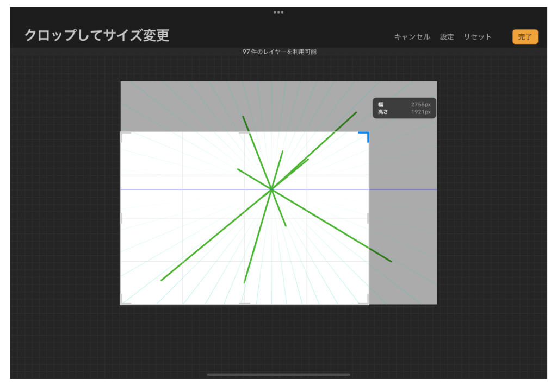Tap the 完了 button
Viewport: 557px width, 386px height.
525,37
